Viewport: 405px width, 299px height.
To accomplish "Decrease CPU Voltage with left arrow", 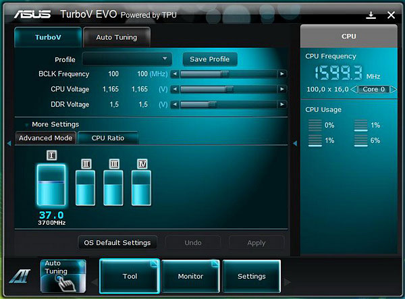I will point(175,89).
